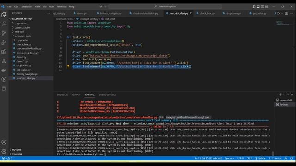Open the Edit menu
296x166 pixels.
coord(17,6)
